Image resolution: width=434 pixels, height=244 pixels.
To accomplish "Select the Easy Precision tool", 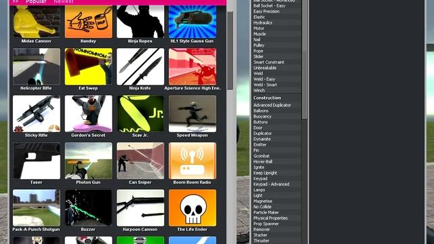I will (267, 12).
